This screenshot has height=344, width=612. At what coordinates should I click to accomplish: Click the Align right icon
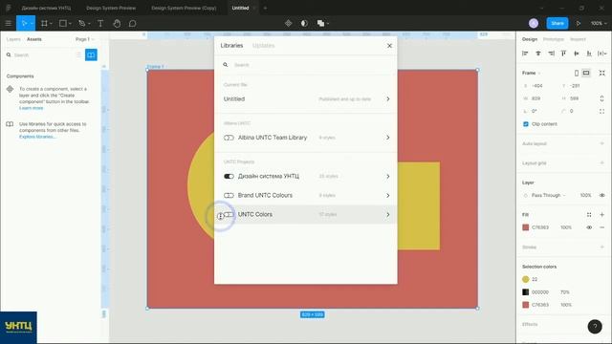point(551,54)
